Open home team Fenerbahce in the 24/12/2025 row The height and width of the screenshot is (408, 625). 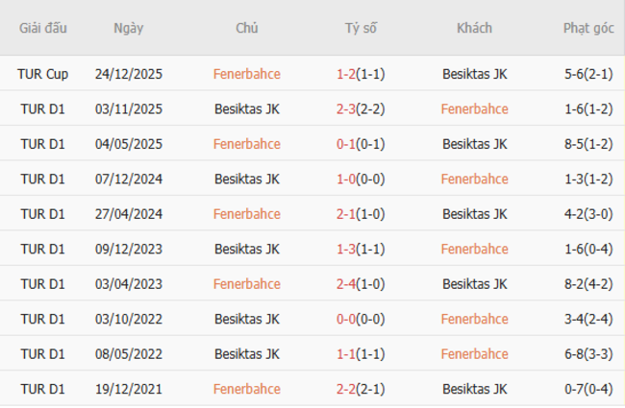pyautogui.click(x=247, y=73)
